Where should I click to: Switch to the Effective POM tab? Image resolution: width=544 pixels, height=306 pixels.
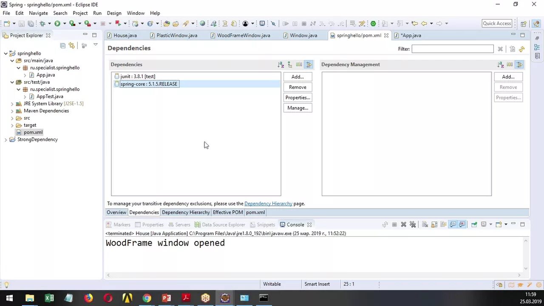pyautogui.click(x=228, y=212)
